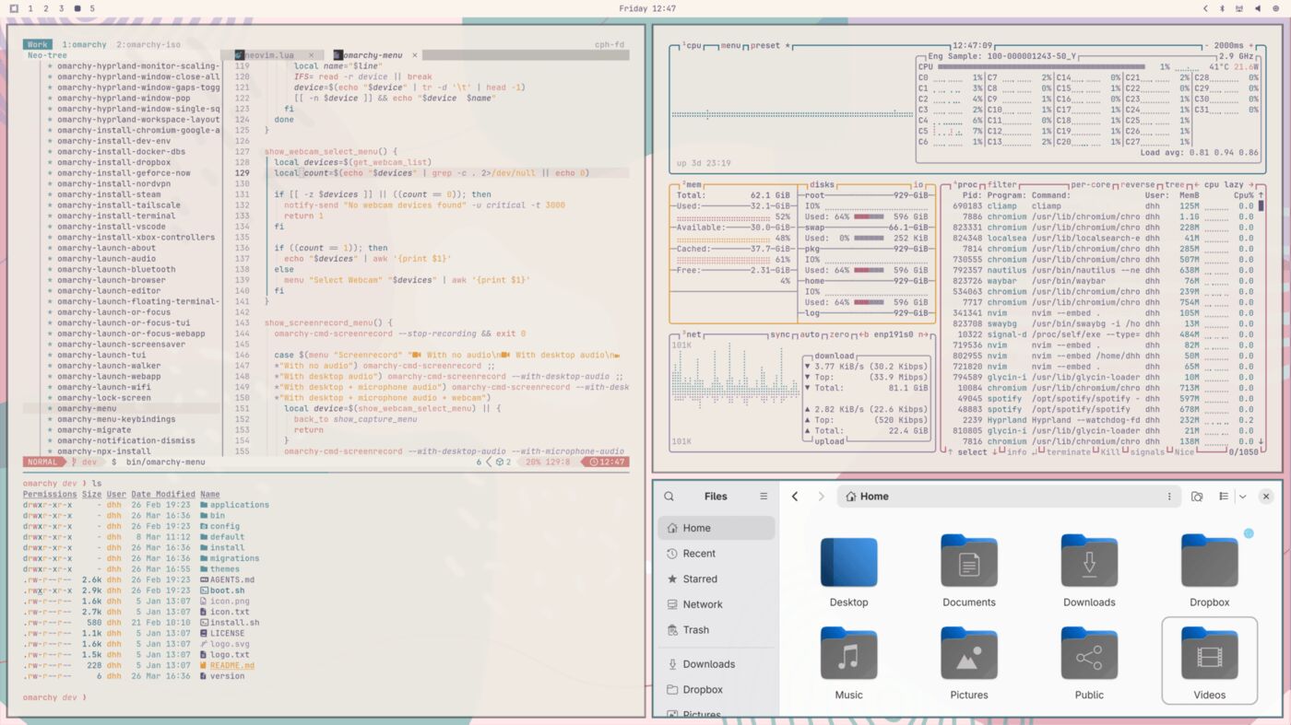The width and height of the screenshot is (1291, 725).
Task: Select tmux window 1:omarchy
Action: (x=84, y=44)
